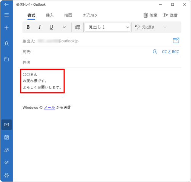Click the back arrow in title bar
This screenshot has height=182, width=191.
coord(6,5)
